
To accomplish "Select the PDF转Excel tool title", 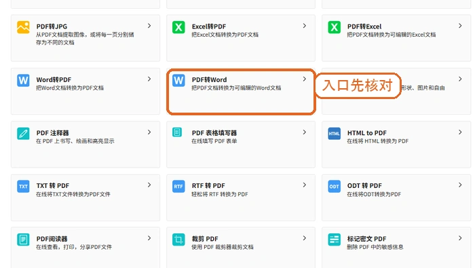I will [364, 26].
